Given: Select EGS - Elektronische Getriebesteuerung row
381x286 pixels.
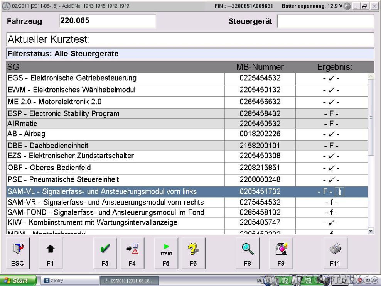Looking at the screenshot, I should click(187, 79).
